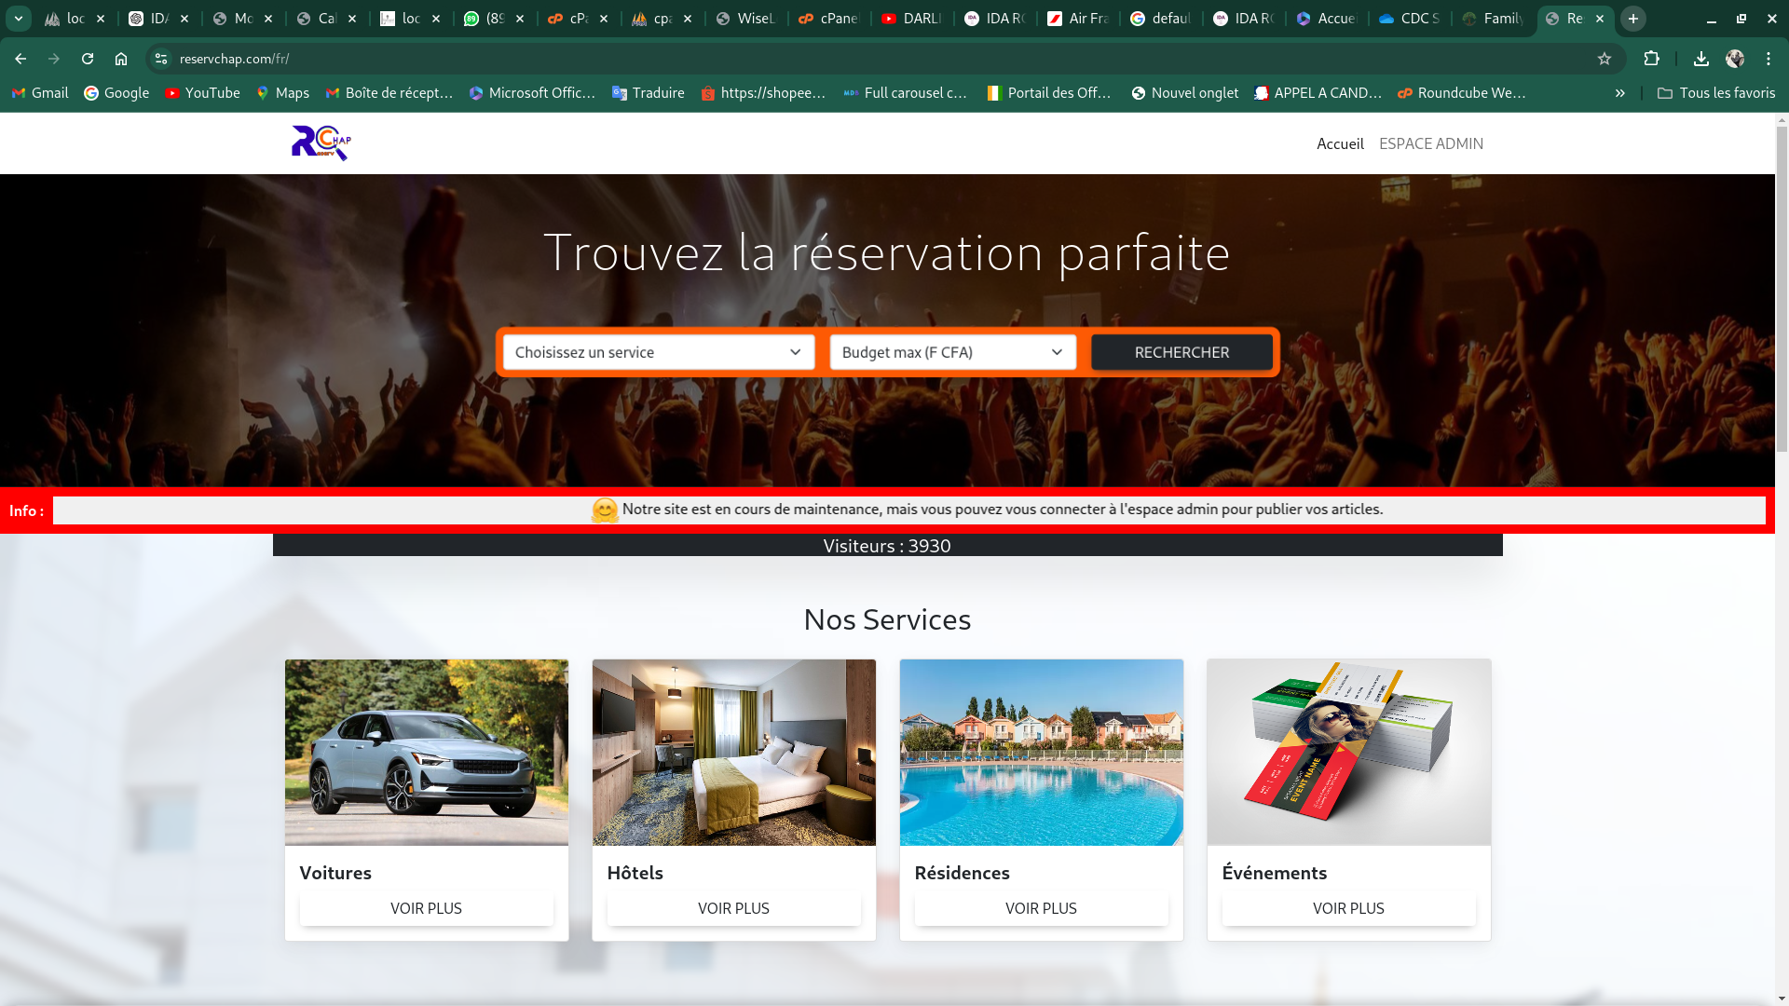Open the 'Budget max (F CFA)' dropdown
The height and width of the screenshot is (1006, 1789).
click(951, 352)
